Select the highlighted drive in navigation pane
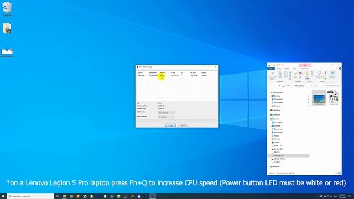Viewport: 354px width, 199px height. 288,156
